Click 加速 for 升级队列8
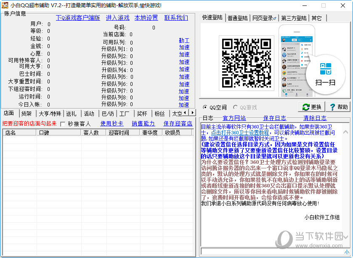Viewport: 353px width, 258px height. pyautogui.click(x=184, y=98)
